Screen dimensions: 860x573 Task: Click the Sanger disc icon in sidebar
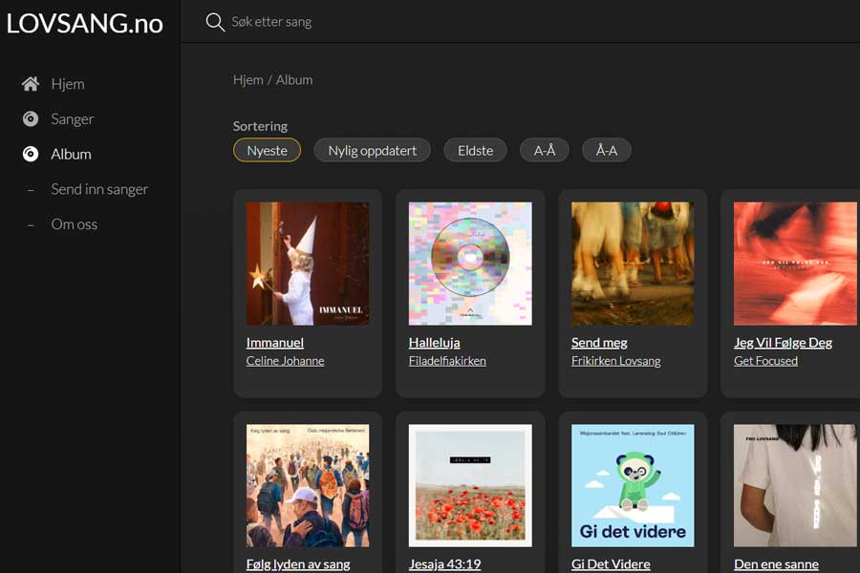pos(31,119)
